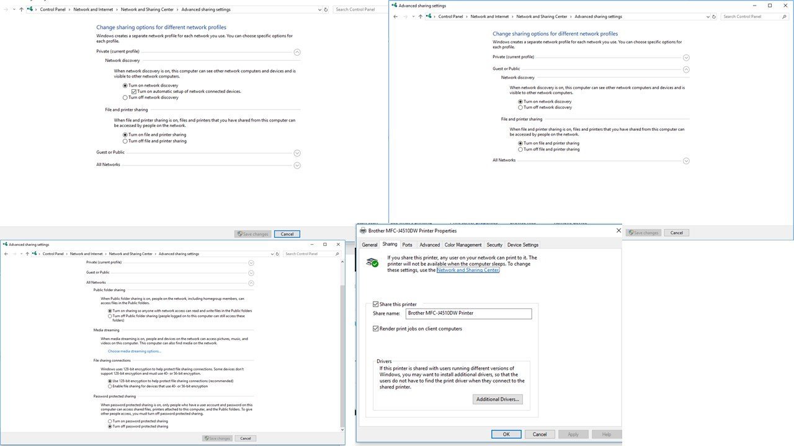The width and height of the screenshot is (794, 446).
Task: Expand All Networks in the Private-expanded window
Action: (x=297, y=165)
